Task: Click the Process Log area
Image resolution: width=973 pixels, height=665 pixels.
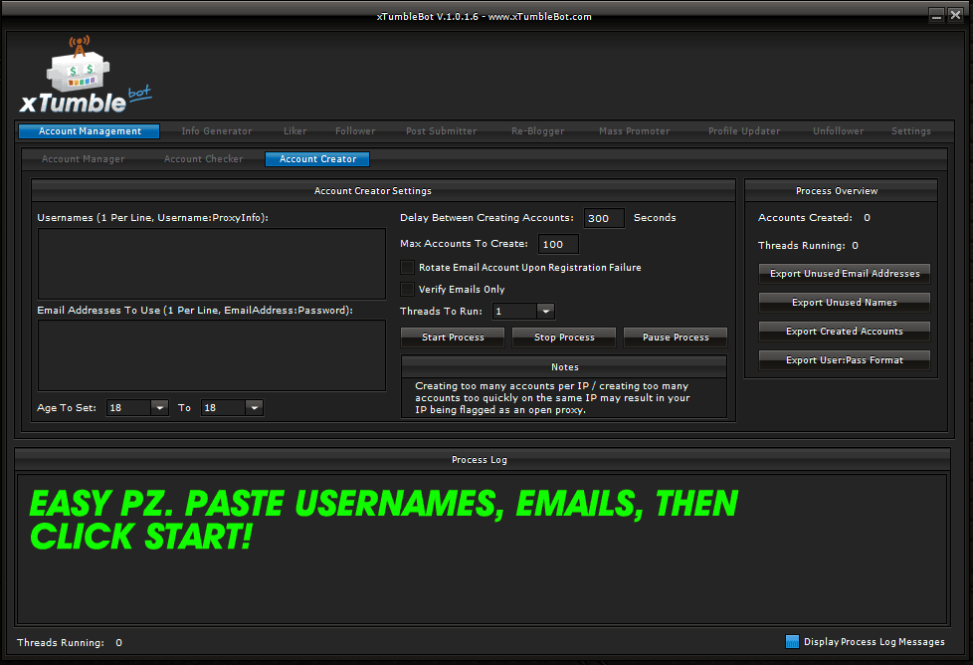Action: 483,550
